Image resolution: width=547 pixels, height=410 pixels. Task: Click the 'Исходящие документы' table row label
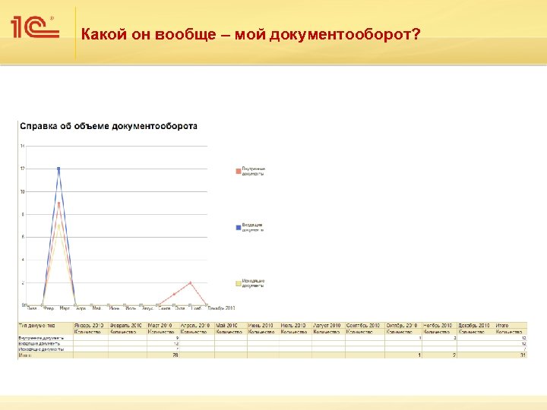click(41, 349)
